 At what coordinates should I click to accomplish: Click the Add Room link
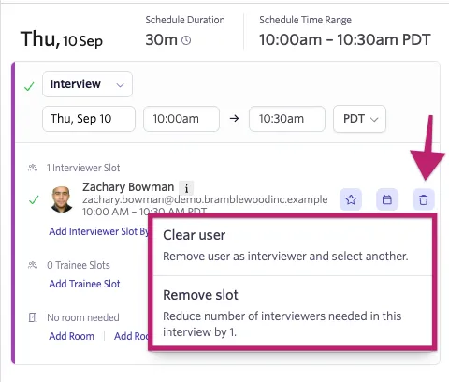tap(71, 336)
